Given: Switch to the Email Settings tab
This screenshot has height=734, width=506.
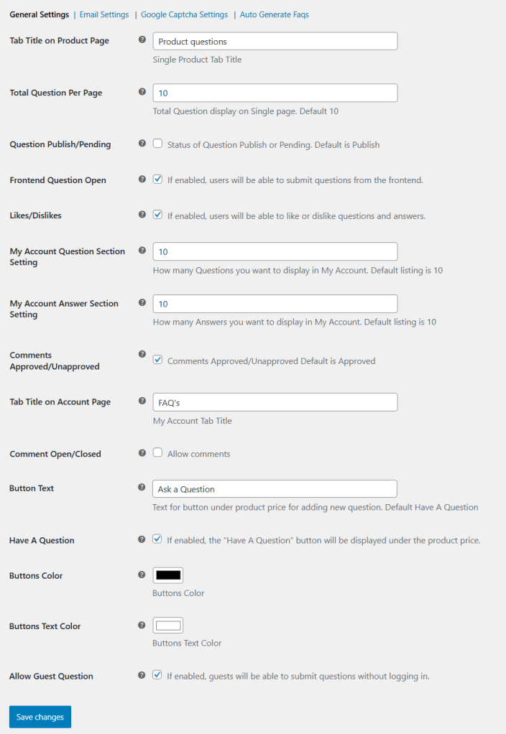Looking at the screenshot, I should [103, 14].
